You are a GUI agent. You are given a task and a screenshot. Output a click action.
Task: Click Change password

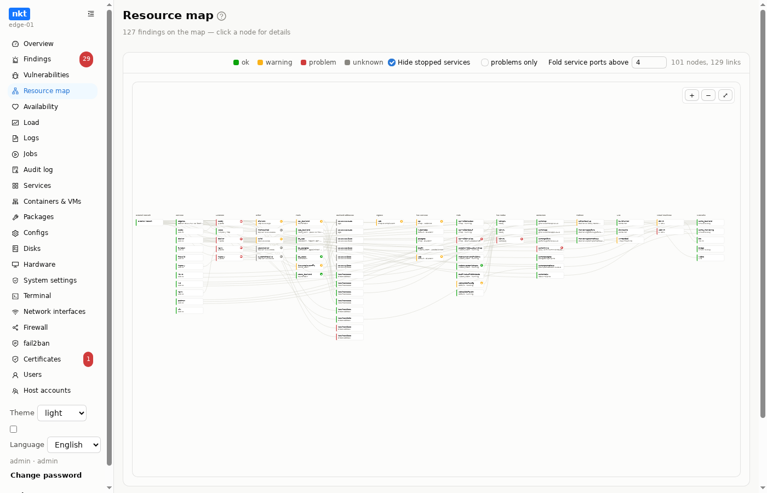46,475
